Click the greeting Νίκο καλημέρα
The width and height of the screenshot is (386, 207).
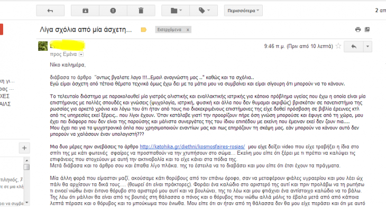pos(68,65)
